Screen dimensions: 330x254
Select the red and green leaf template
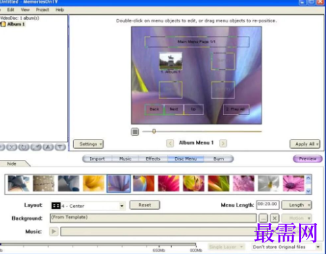[x=219, y=184]
